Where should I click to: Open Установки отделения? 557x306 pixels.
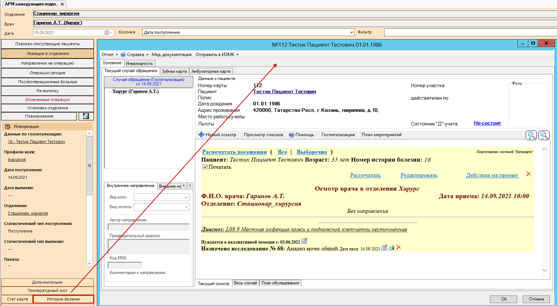tap(47, 108)
